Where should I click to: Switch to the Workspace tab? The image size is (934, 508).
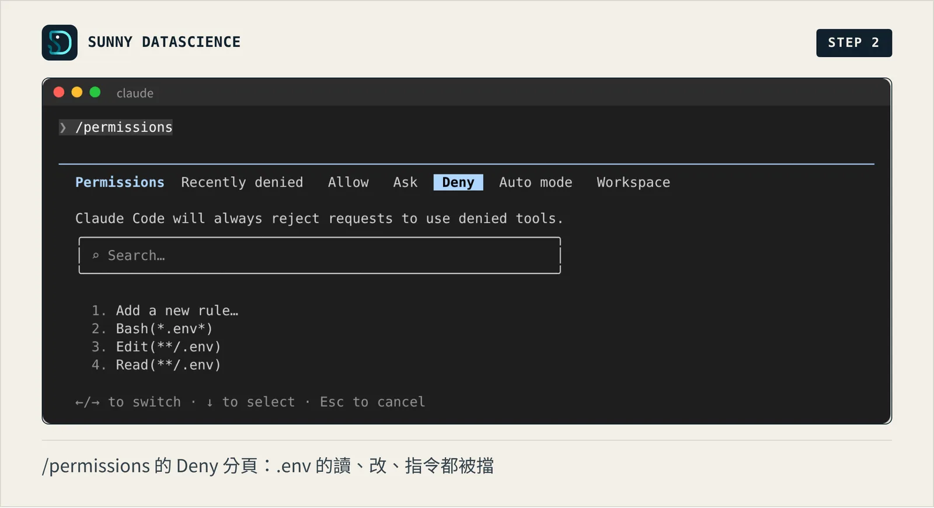[x=633, y=183]
